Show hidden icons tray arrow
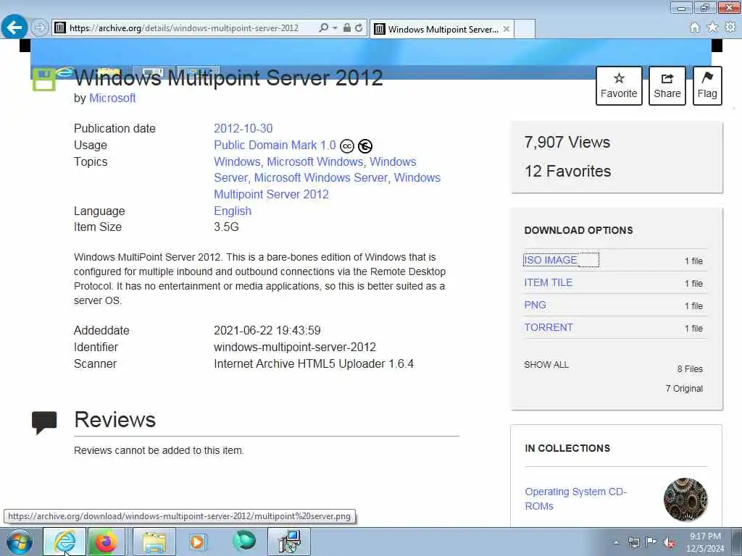The width and height of the screenshot is (742, 556). 616,543
